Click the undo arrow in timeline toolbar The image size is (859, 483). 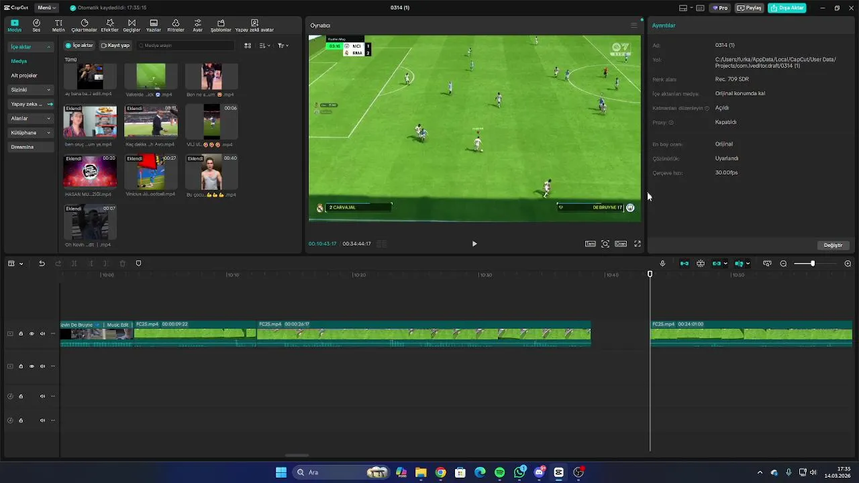[x=42, y=264]
